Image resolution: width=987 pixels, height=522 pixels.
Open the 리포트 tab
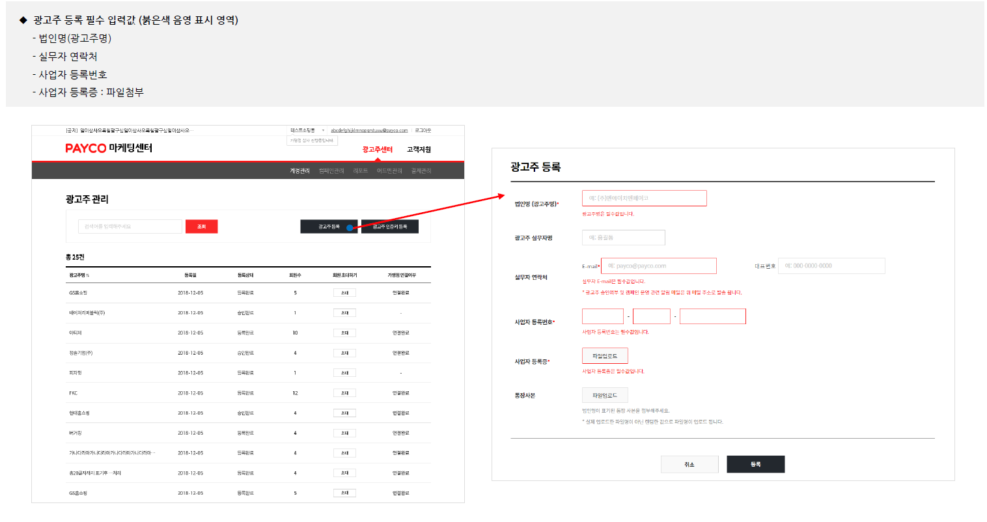360,171
